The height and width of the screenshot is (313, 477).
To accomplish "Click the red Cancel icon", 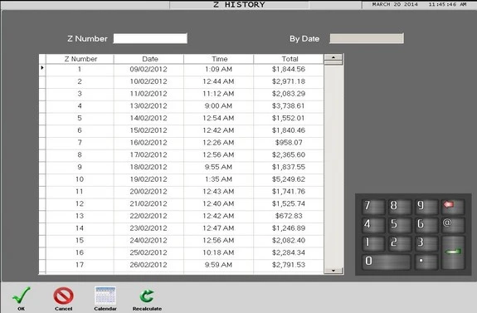I will click(x=63, y=296).
